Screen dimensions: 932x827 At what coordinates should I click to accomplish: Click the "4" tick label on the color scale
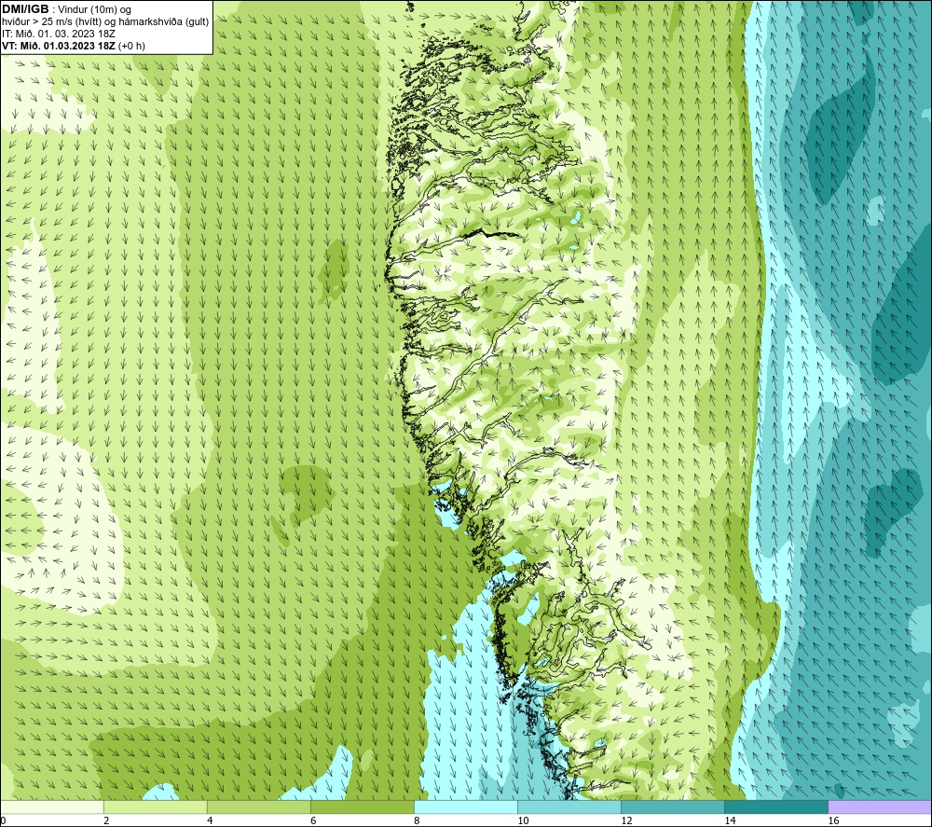pyautogui.click(x=210, y=821)
